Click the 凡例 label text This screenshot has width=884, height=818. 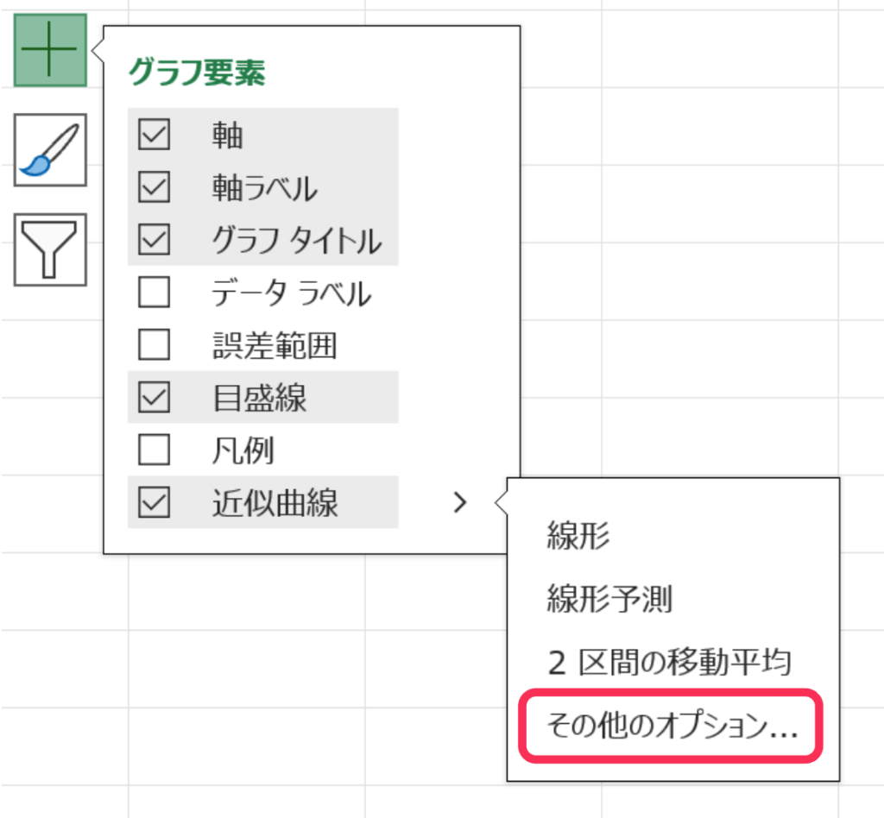click(x=243, y=450)
